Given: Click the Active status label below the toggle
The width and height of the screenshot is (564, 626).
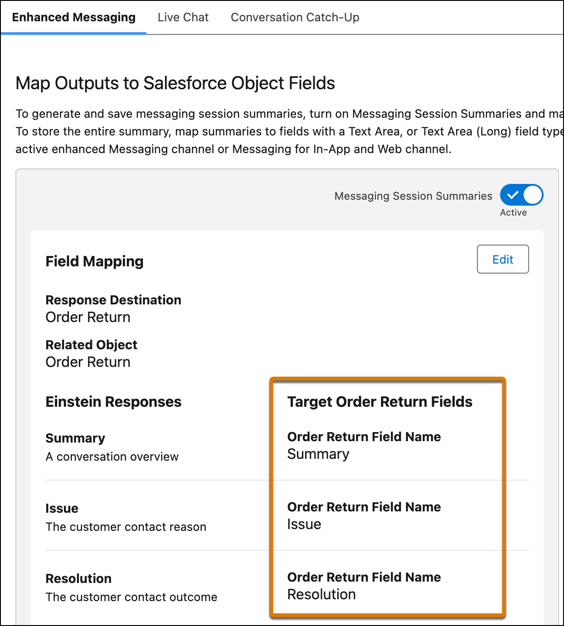Looking at the screenshot, I should point(513,212).
